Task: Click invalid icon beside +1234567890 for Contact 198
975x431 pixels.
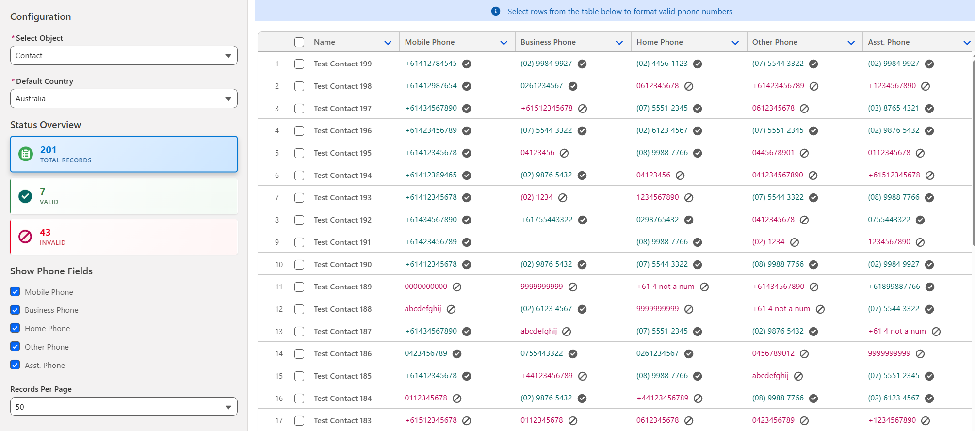Action: 926,86
